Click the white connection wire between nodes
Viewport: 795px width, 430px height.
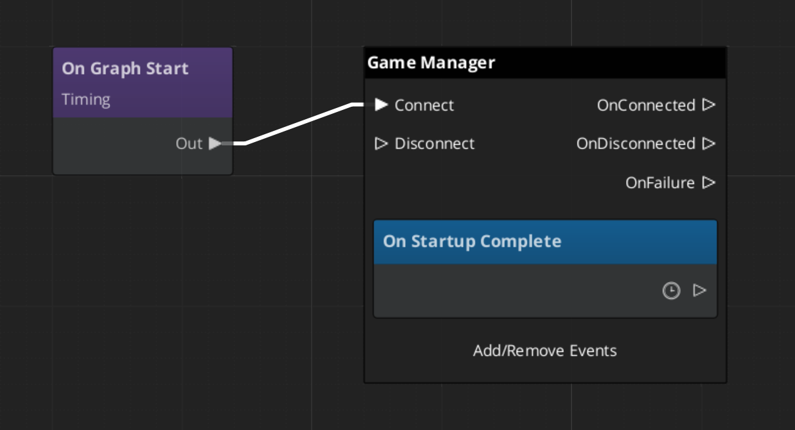[299, 124]
